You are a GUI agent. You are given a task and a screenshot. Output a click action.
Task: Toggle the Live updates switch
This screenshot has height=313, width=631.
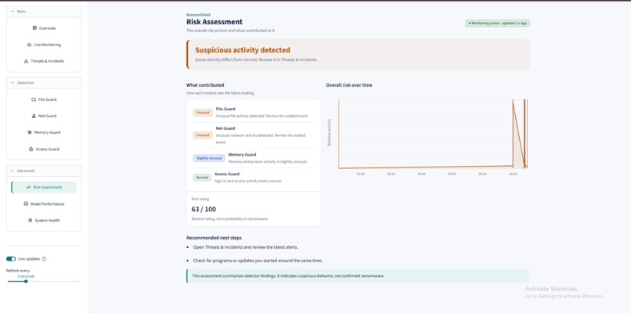[x=11, y=259]
